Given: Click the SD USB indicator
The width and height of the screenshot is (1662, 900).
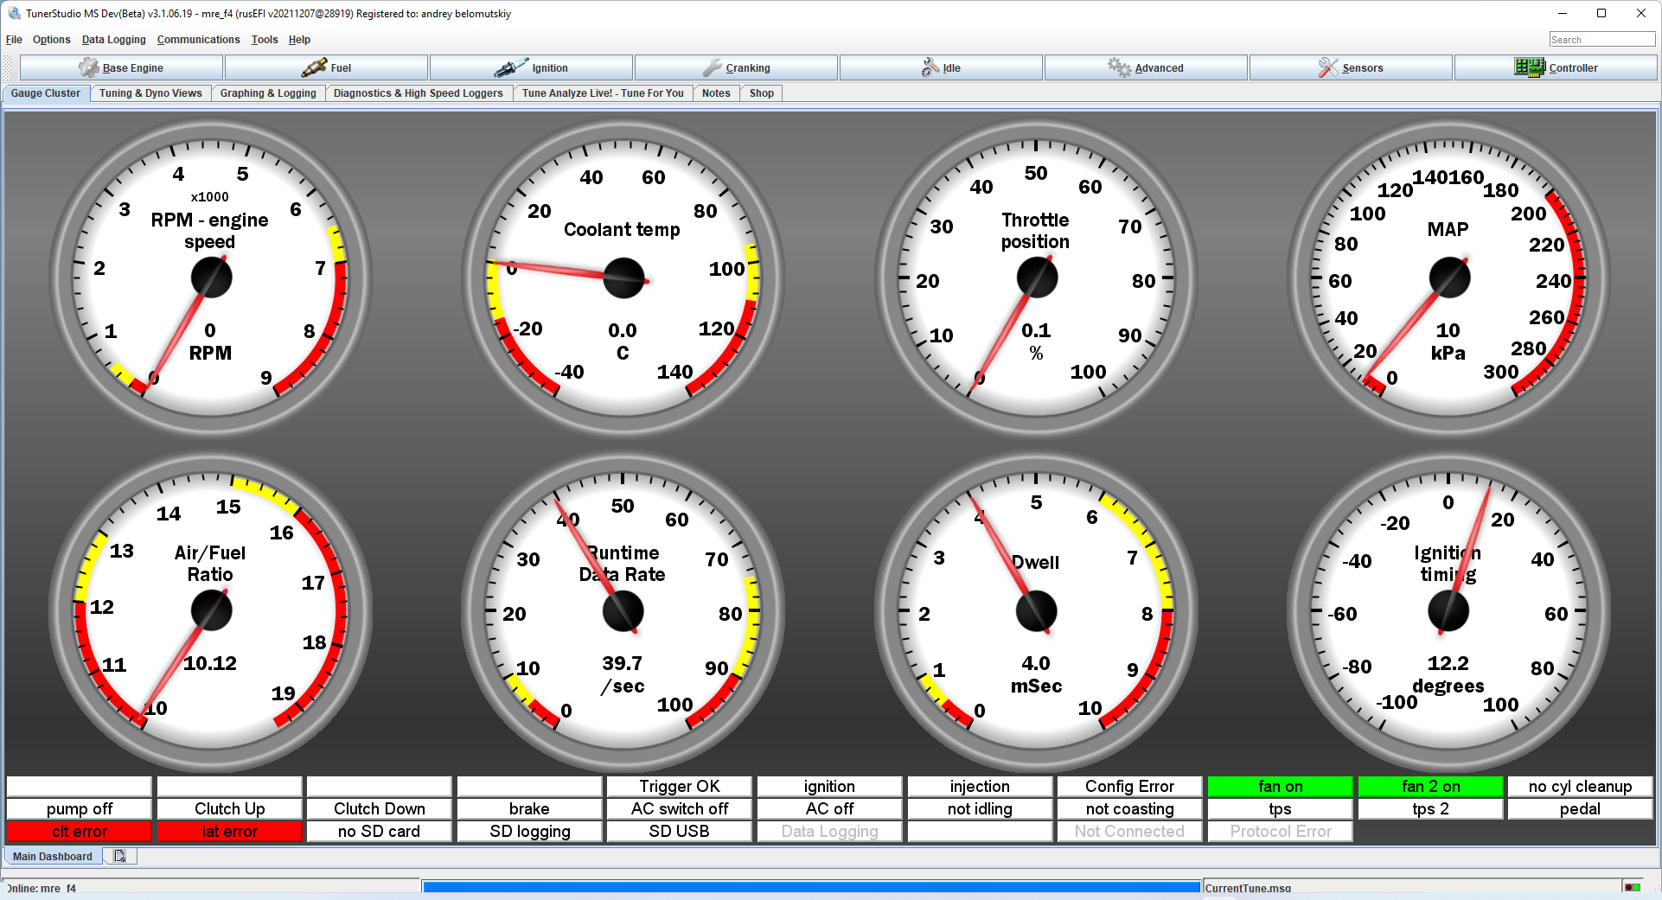Looking at the screenshot, I should pyautogui.click(x=680, y=831).
